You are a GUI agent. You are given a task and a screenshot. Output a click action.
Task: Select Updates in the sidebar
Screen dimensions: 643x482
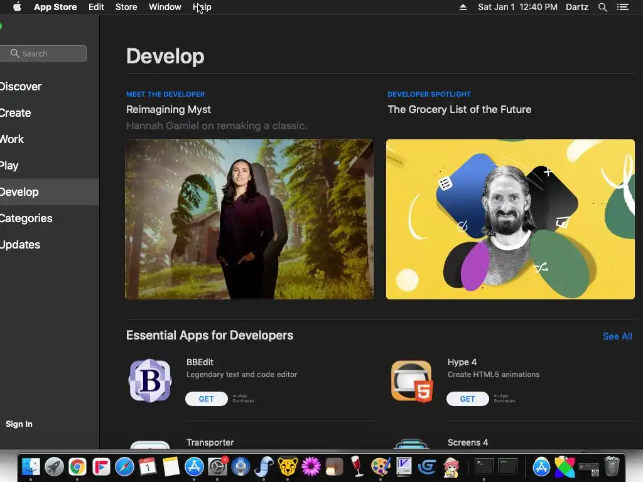coord(49,245)
